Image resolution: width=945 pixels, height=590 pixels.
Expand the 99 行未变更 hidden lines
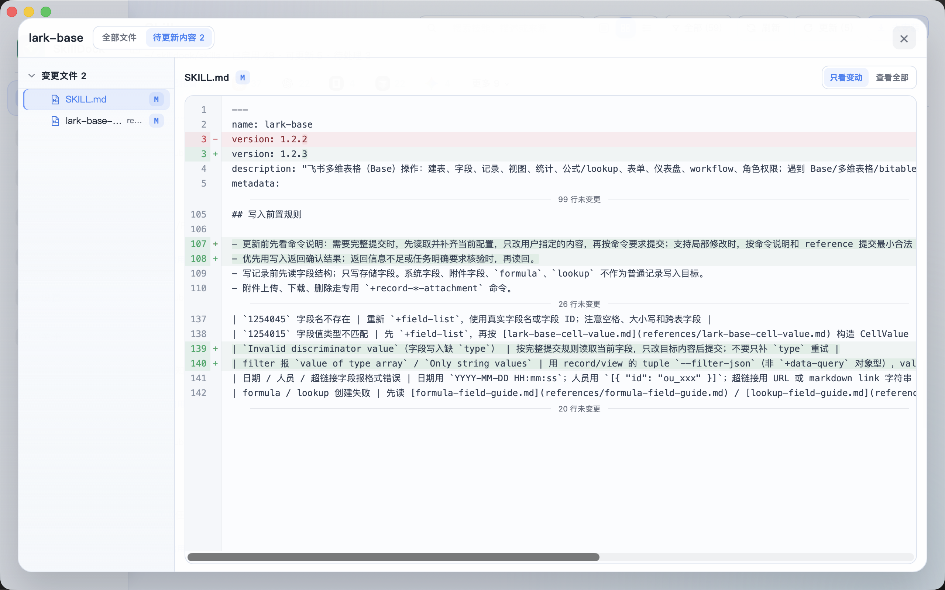point(579,199)
